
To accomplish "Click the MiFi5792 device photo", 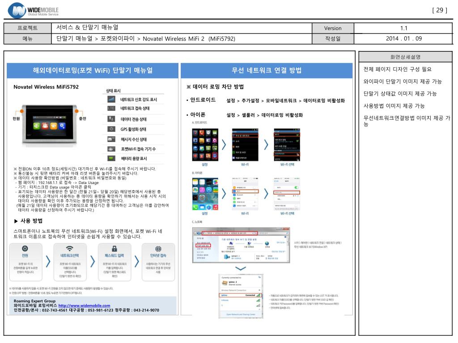I will 49,125.
